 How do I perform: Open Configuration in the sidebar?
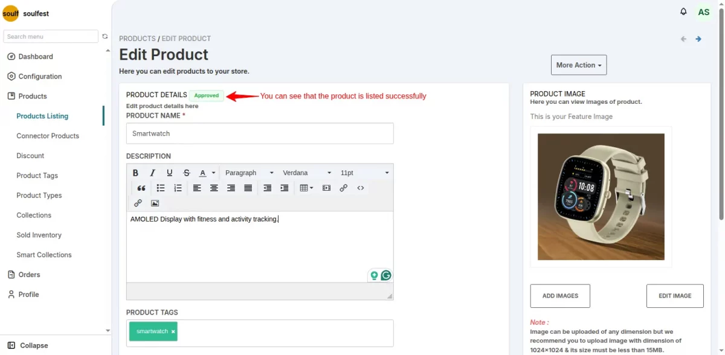point(40,77)
